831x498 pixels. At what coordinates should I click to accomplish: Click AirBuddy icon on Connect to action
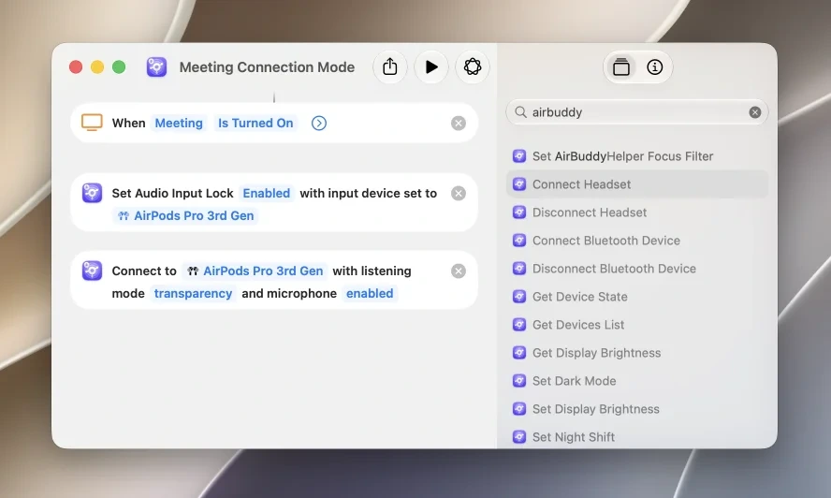click(x=92, y=271)
